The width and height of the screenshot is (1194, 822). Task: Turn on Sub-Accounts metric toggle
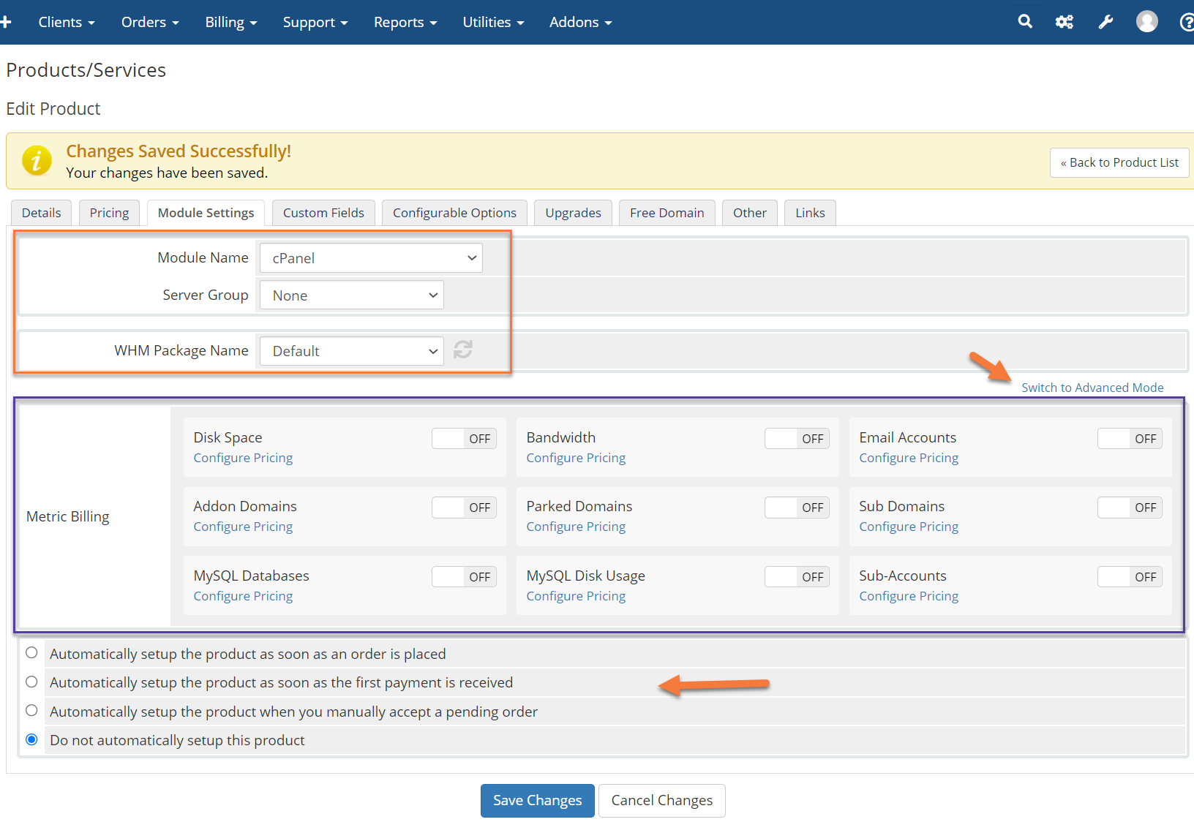coord(1130,577)
